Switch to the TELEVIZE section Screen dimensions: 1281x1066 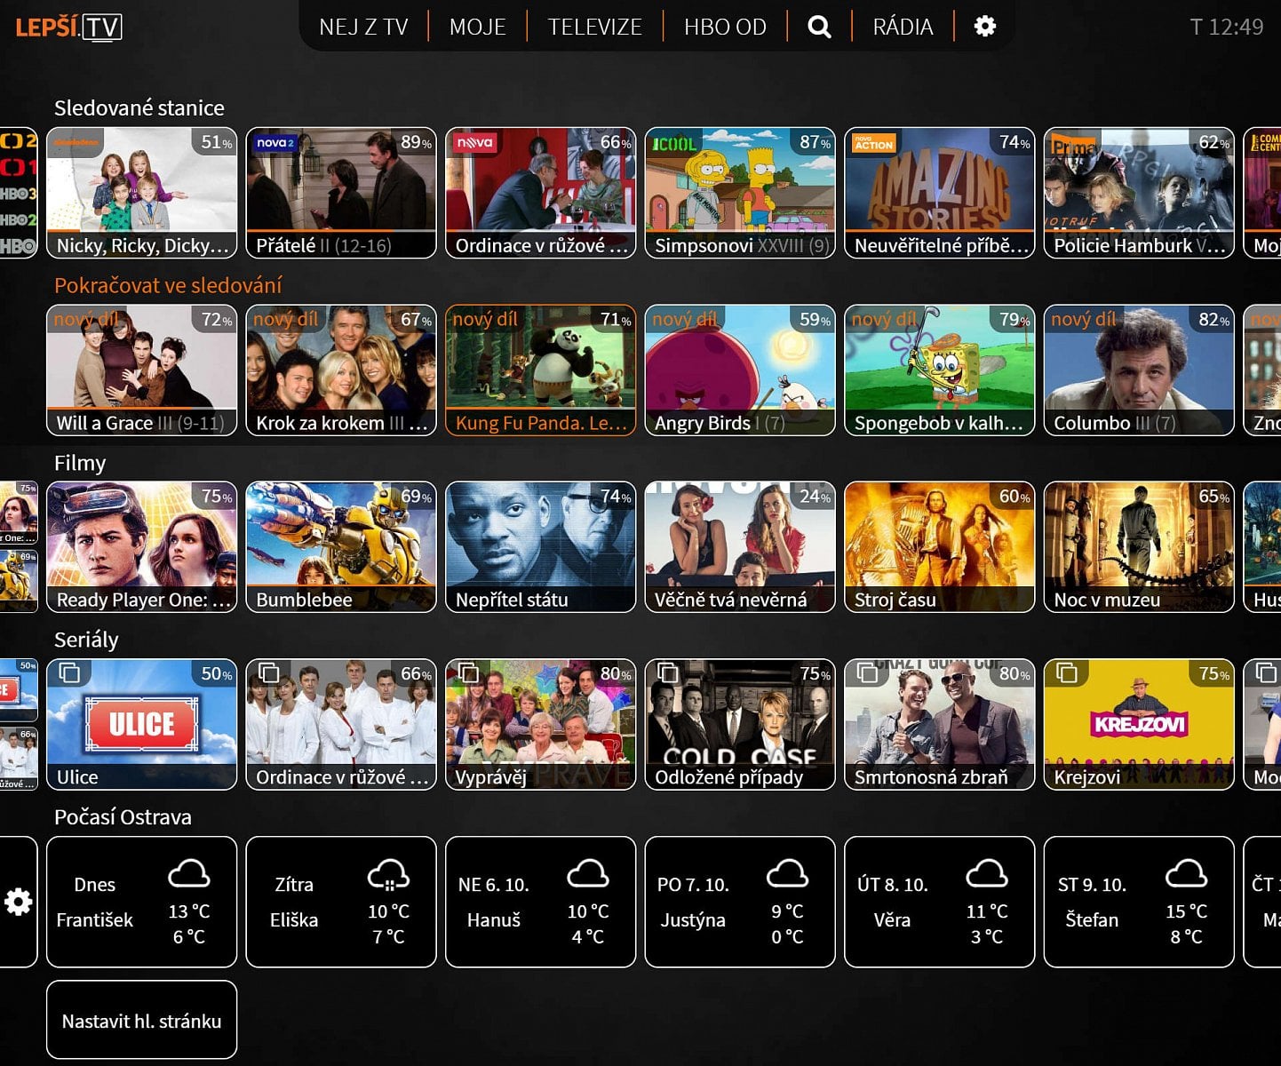pos(594,27)
